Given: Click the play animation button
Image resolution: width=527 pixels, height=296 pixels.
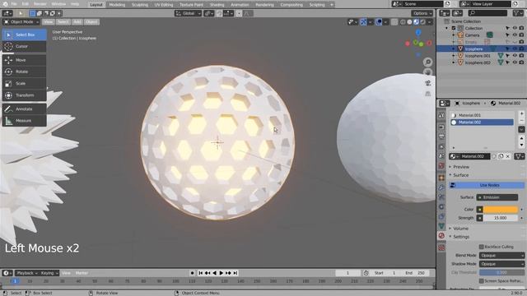Looking at the screenshot, I should point(222,273).
